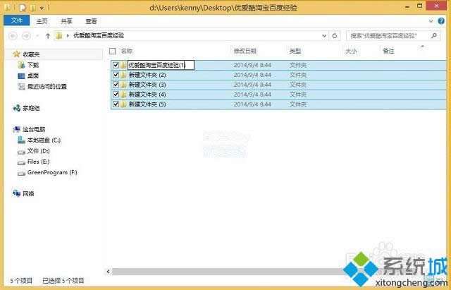This screenshot has width=451, height=290.
Task: Select 这台电脑 in the navigation pane
Action: tap(34, 129)
